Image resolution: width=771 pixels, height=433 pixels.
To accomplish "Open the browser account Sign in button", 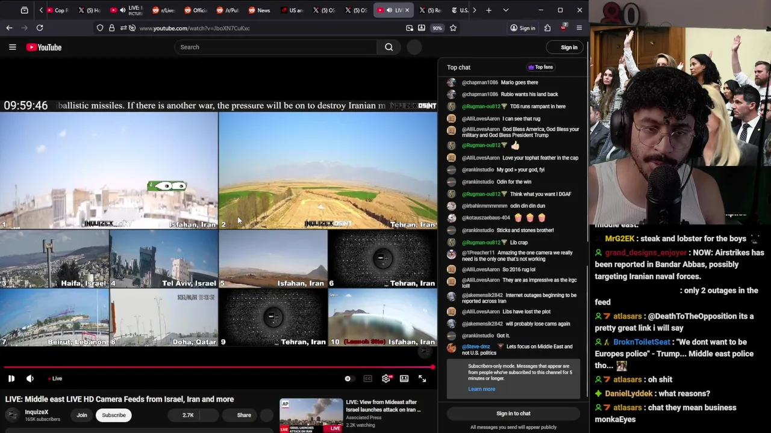I will click(x=522, y=28).
